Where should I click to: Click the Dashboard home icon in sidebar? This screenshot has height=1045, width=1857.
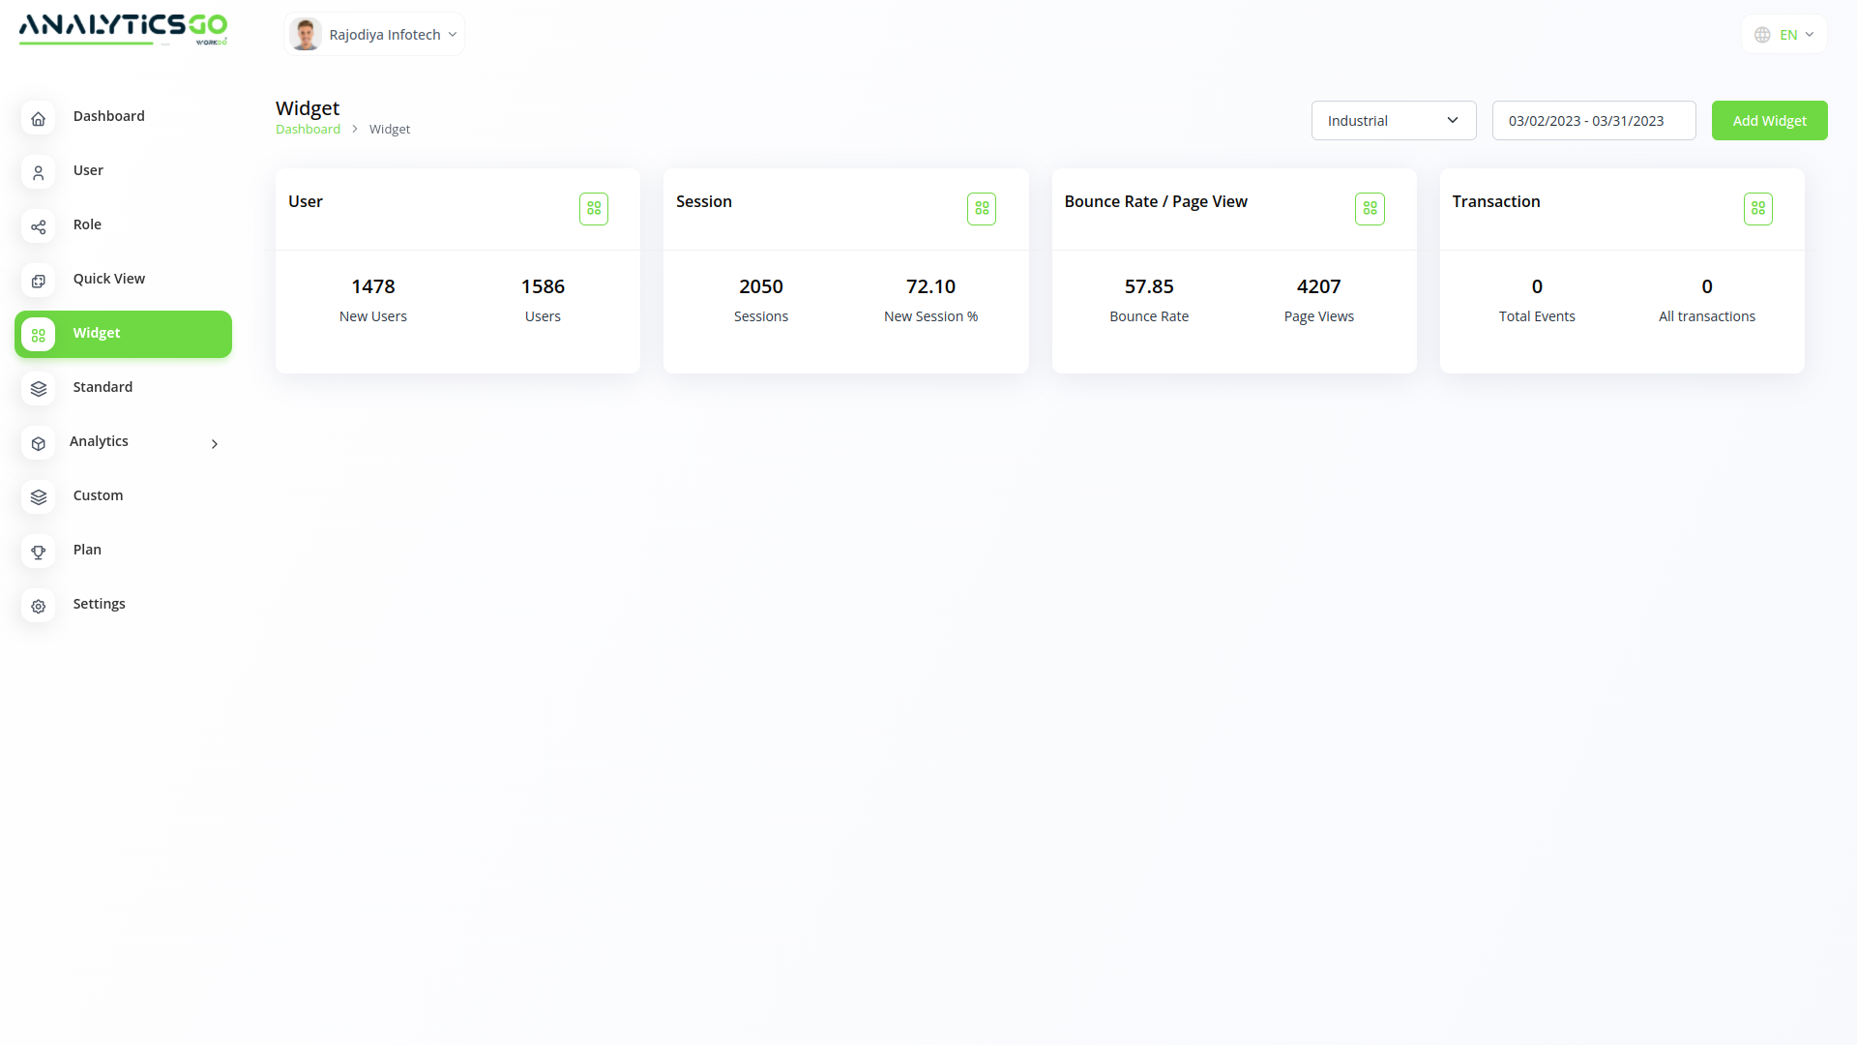coord(39,118)
